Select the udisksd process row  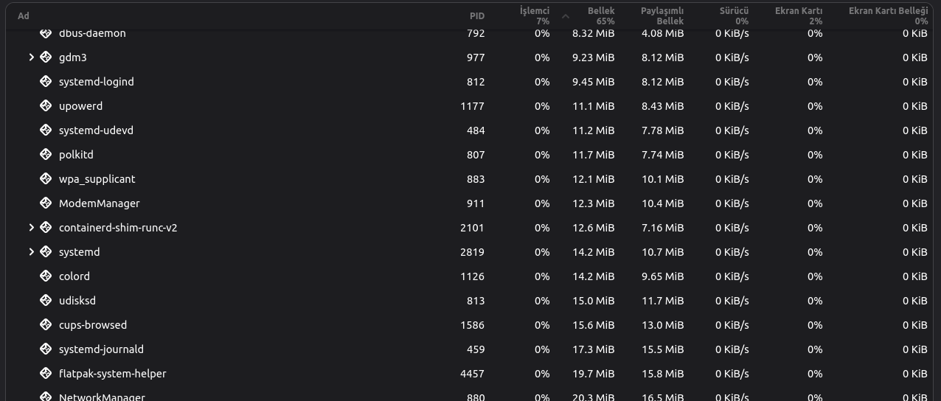pos(295,301)
